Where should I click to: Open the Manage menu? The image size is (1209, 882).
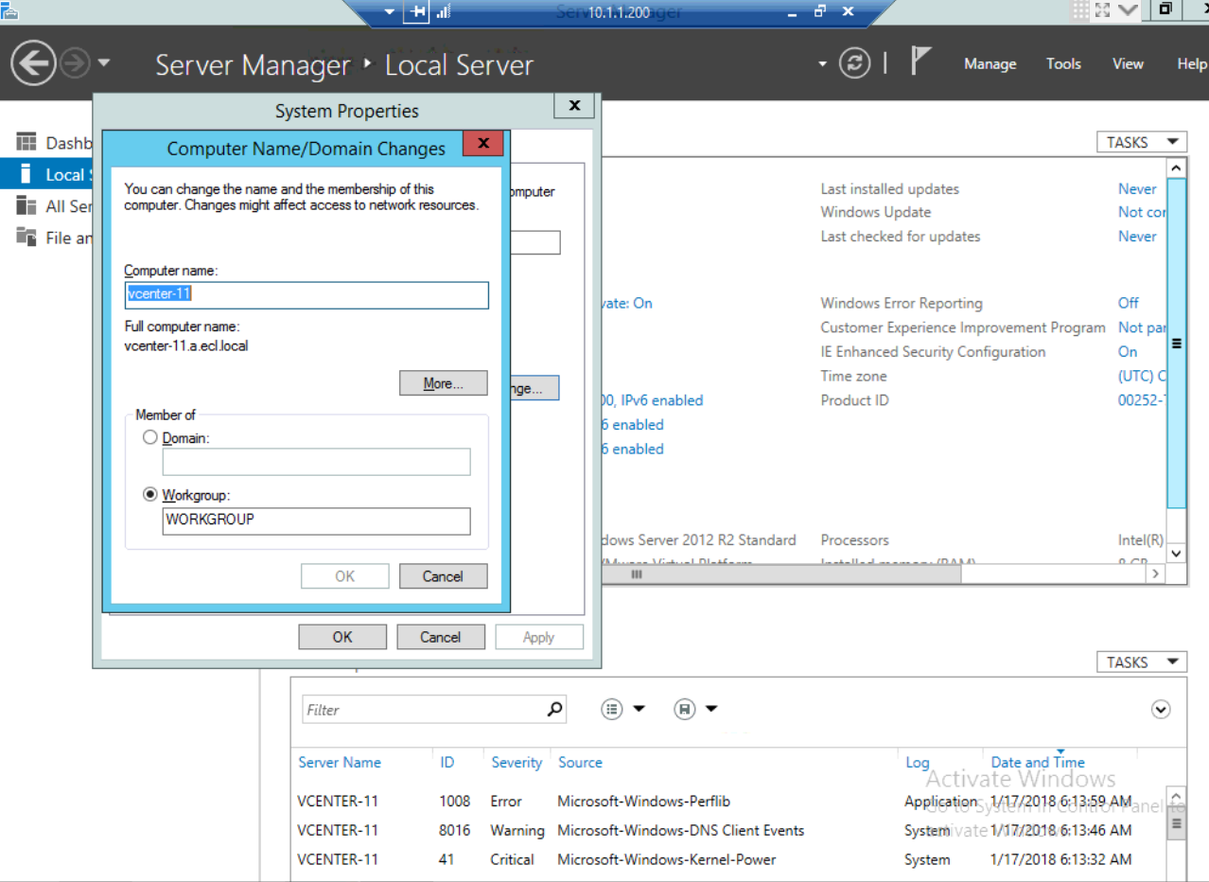(990, 63)
